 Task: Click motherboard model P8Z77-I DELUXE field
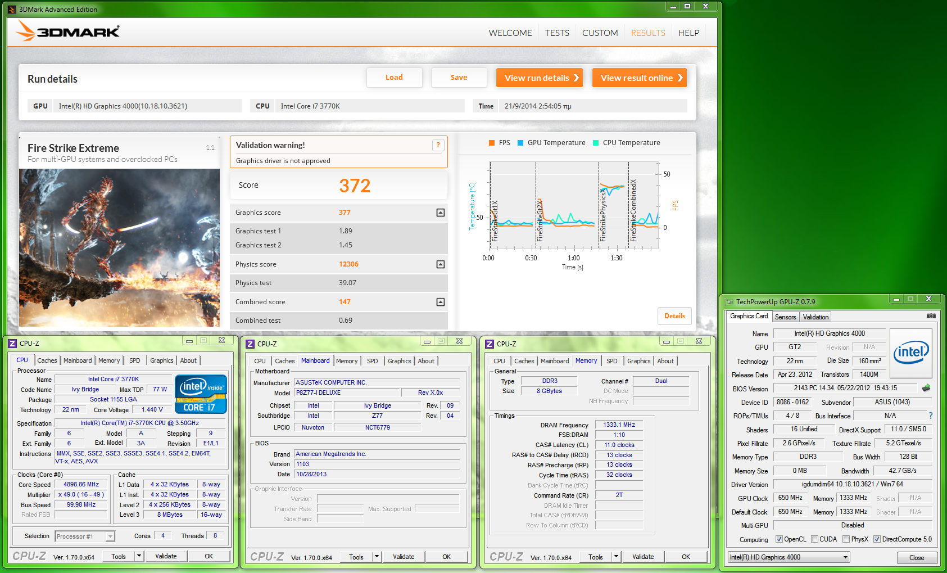click(x=347, y=392)
